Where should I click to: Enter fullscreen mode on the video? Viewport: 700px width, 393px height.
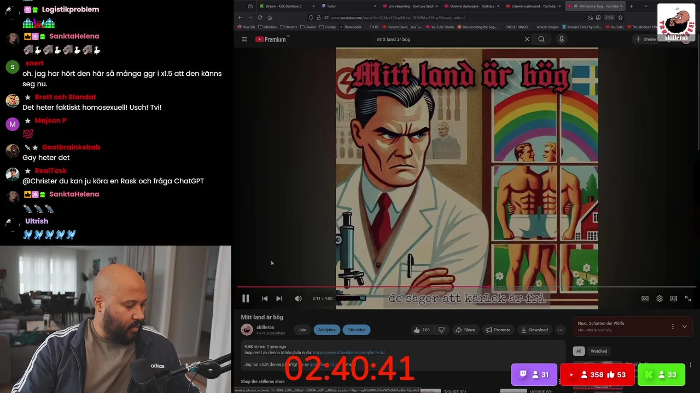pos(688,299)
